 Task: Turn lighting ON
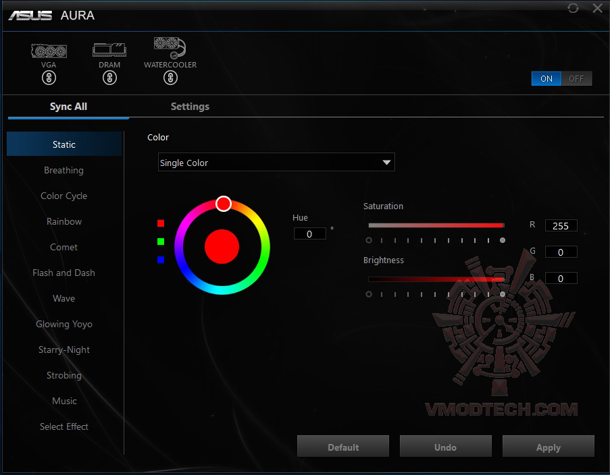(x=547, y=78)
